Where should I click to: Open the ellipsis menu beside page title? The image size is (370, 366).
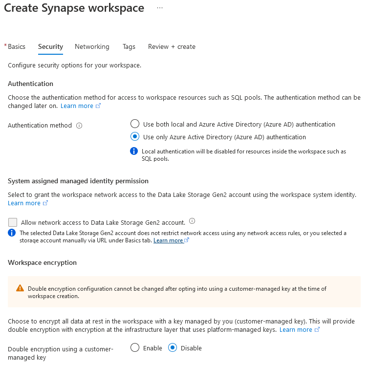click(160, 8)
